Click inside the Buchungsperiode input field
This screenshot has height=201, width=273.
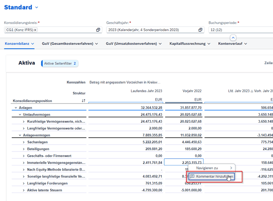click(239, 30)
